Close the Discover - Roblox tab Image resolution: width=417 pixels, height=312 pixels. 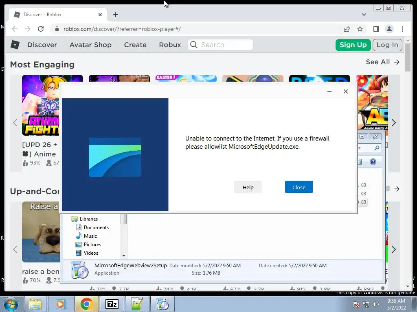[x=100, y=15]
